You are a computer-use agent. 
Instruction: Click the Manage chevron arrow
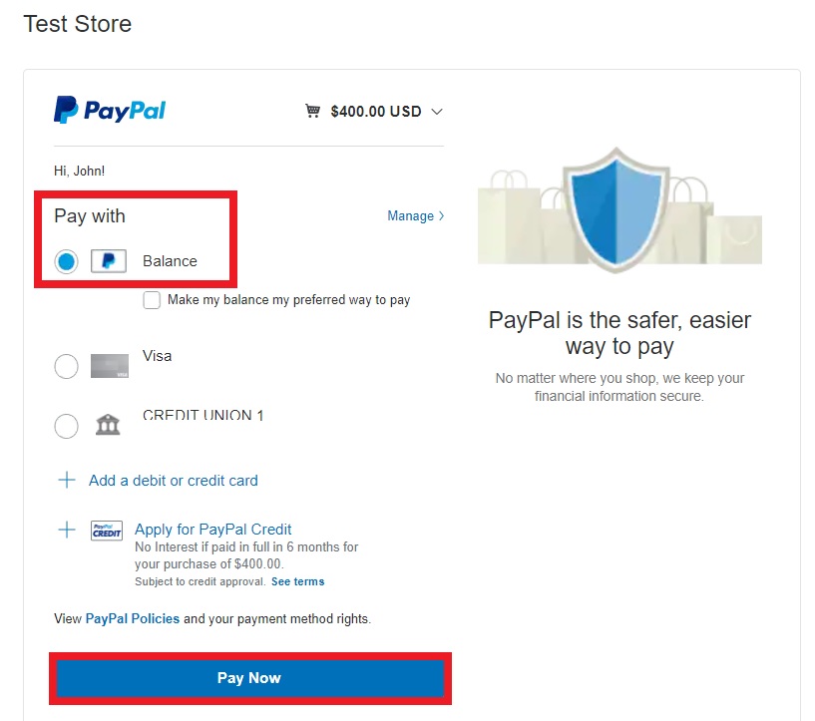click(441, 215)
